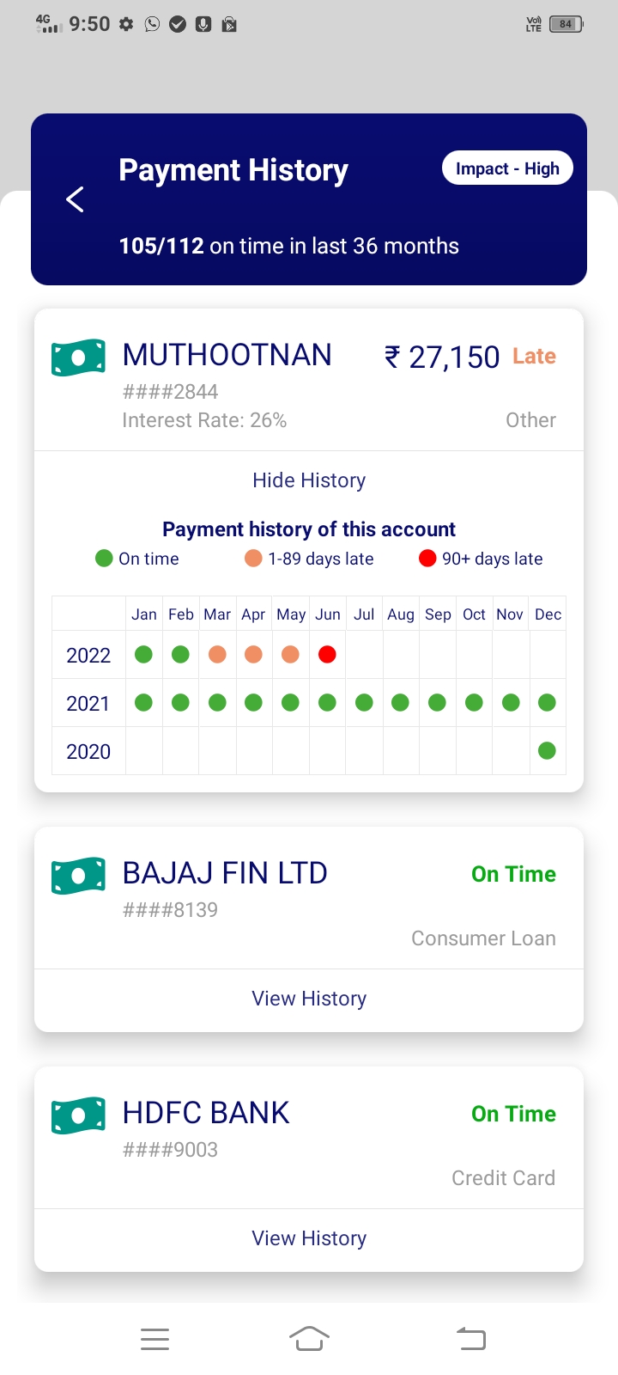Tap the BAJAJ FIN LTD cash icon
The height and width of the screenshot is (1375, 618).
tap(78, 876)
